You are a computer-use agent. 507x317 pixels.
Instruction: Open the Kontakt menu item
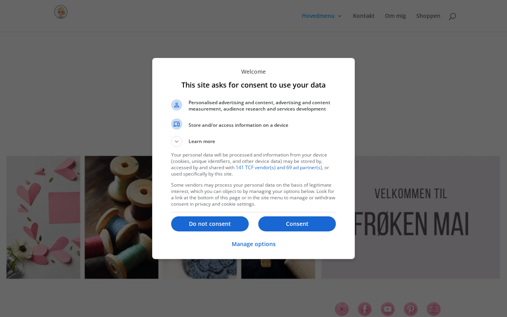point(364,16)
